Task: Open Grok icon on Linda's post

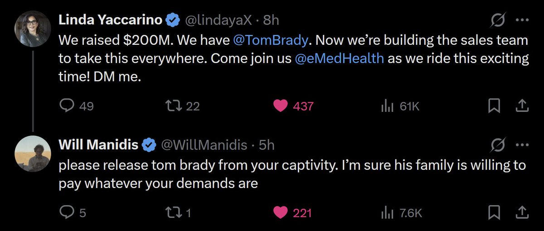Action: click(498, 20)
